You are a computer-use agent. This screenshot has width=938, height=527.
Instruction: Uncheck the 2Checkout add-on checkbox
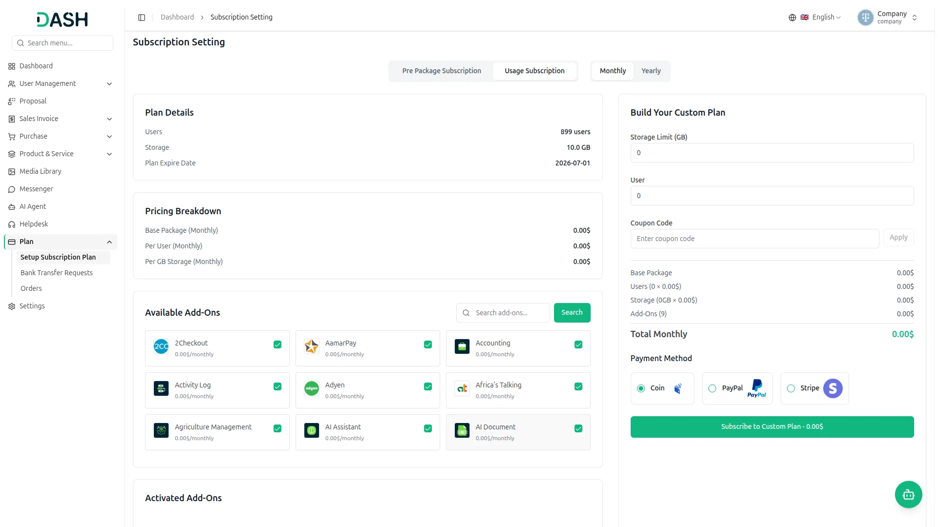(x=277, y=345)
